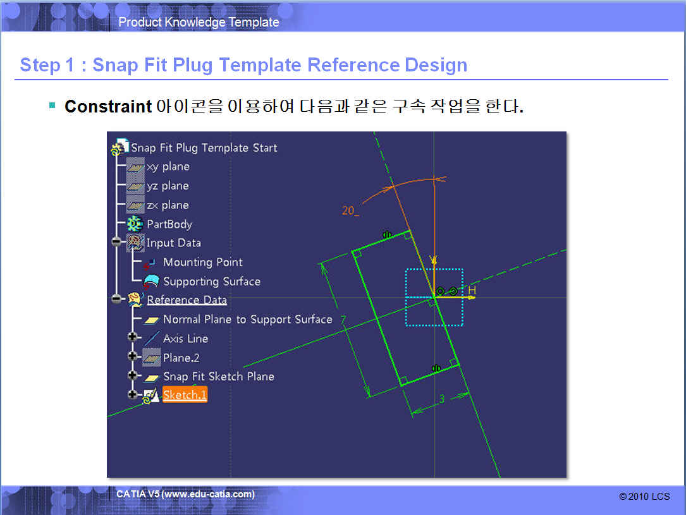The image size is (686, 515).
Task: Expand the Axis Line node
Action: [x=132, y=337]
